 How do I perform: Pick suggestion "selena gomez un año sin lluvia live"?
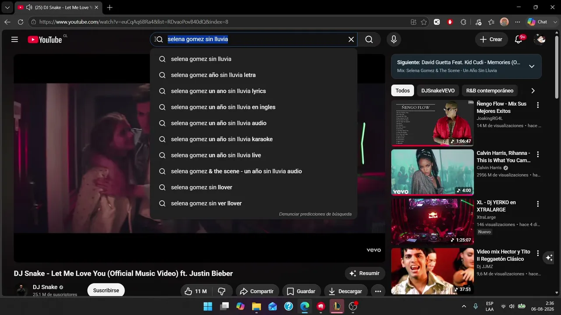tap(254, 155)
